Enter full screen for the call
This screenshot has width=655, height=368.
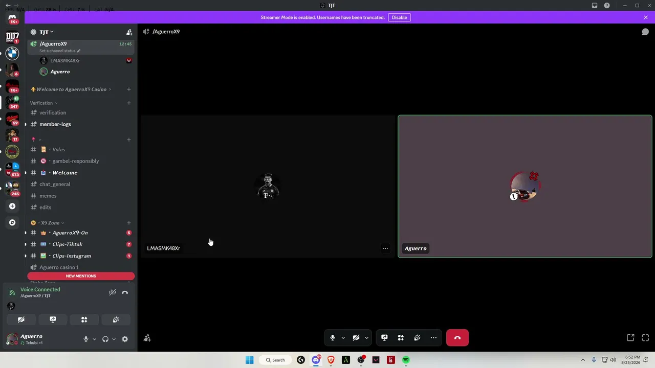click(645, 338)
